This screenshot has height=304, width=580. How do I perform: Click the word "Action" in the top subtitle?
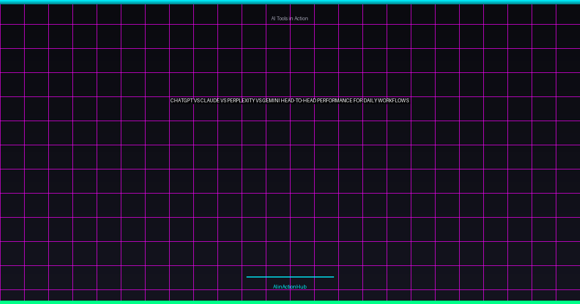301,18
